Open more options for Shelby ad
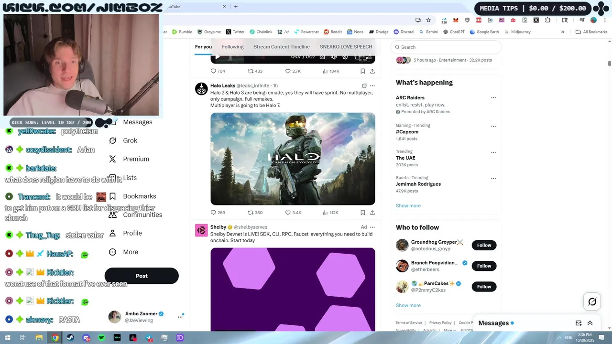 click(x=372, y=227)
